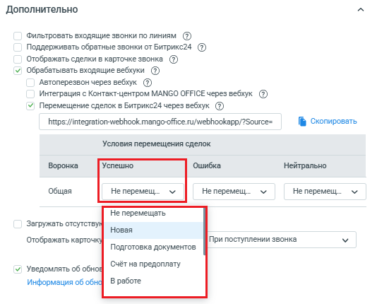Image resolution: width=377 pixels, height=304 pixels.
Task: Show help for MANGO OFFICE contact center integration
Action: pyautogui.click(x=263, y=94)
